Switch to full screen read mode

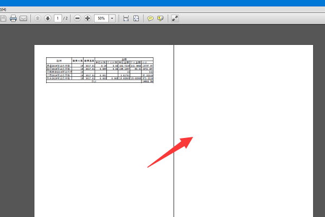point(175,18)
